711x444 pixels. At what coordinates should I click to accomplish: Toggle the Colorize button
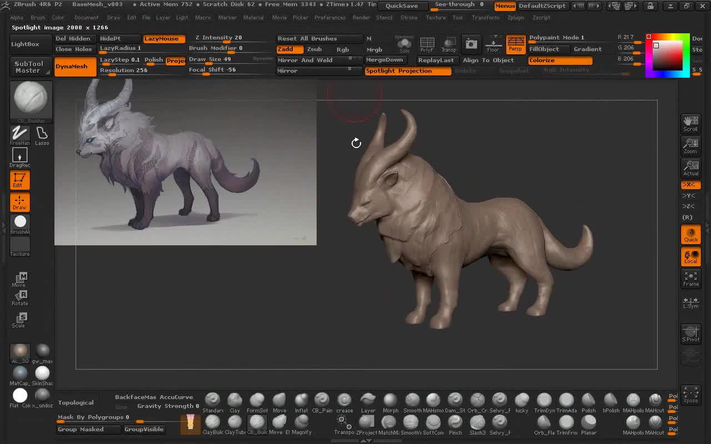560,60
